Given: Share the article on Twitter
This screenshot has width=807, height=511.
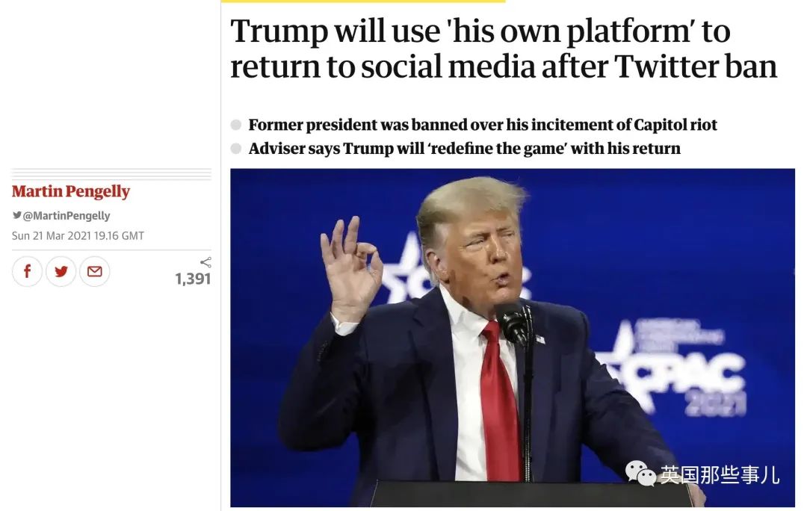Looking at the screenshot, I should 61,271.
